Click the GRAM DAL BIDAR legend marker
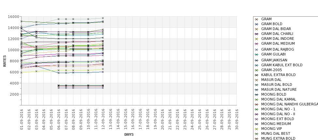The width and height of the screenshot is (318, 140). pyautogui.click(x=257, y=29)
